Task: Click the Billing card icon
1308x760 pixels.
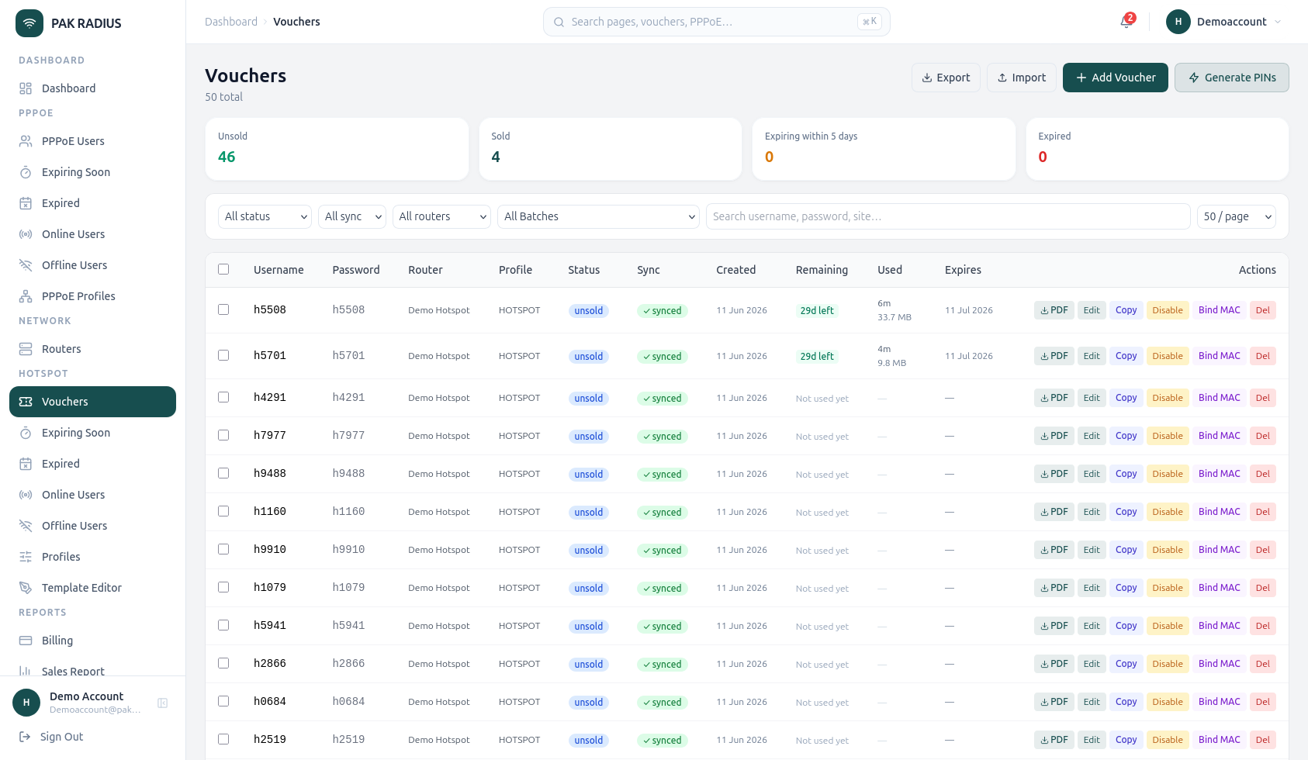Action: pyautogui.click(x=26, y=641)
